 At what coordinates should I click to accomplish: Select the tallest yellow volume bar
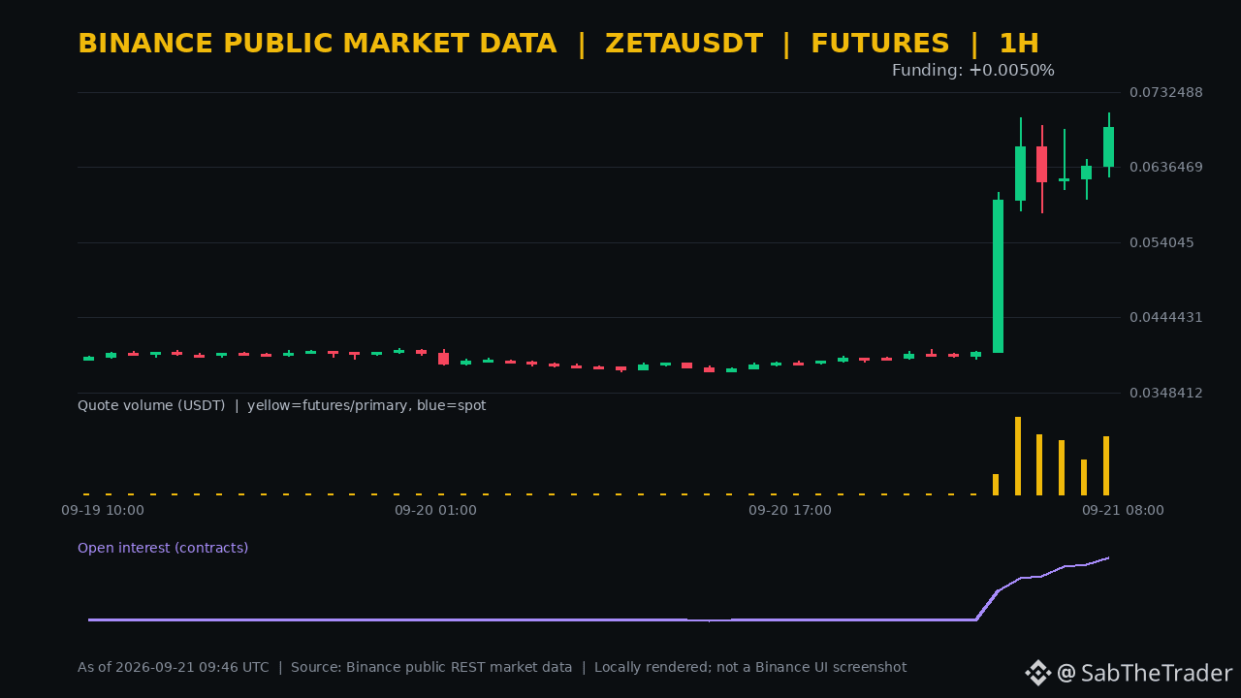click(x=1018, y=456)
